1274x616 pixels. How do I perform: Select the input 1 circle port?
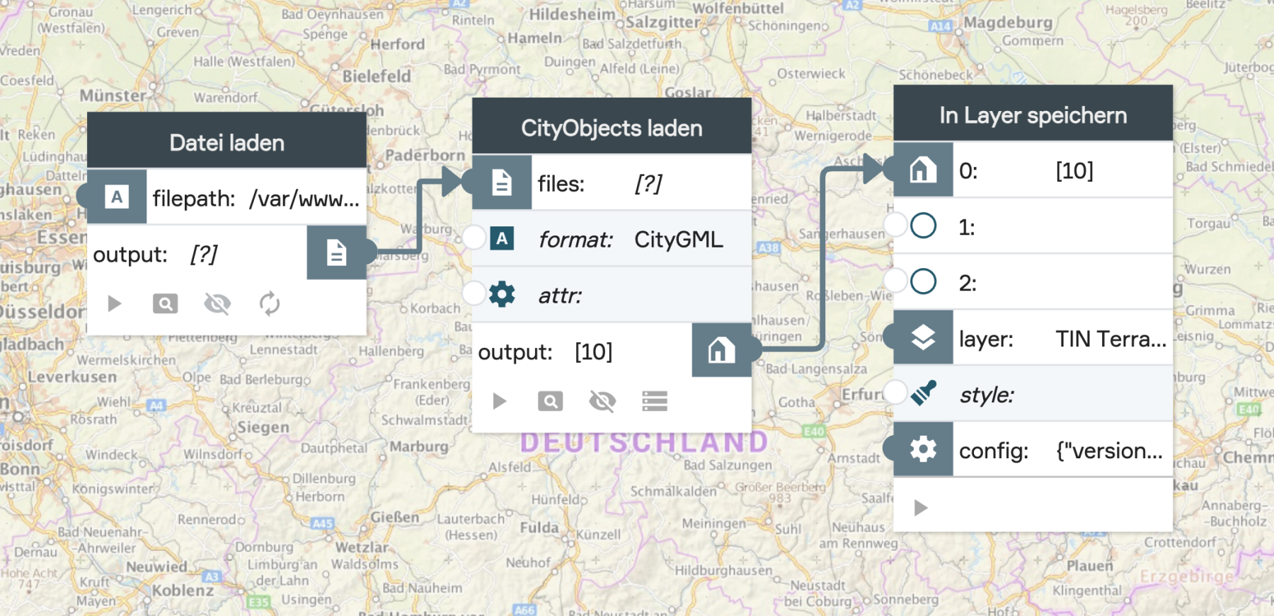coord(923,226)
